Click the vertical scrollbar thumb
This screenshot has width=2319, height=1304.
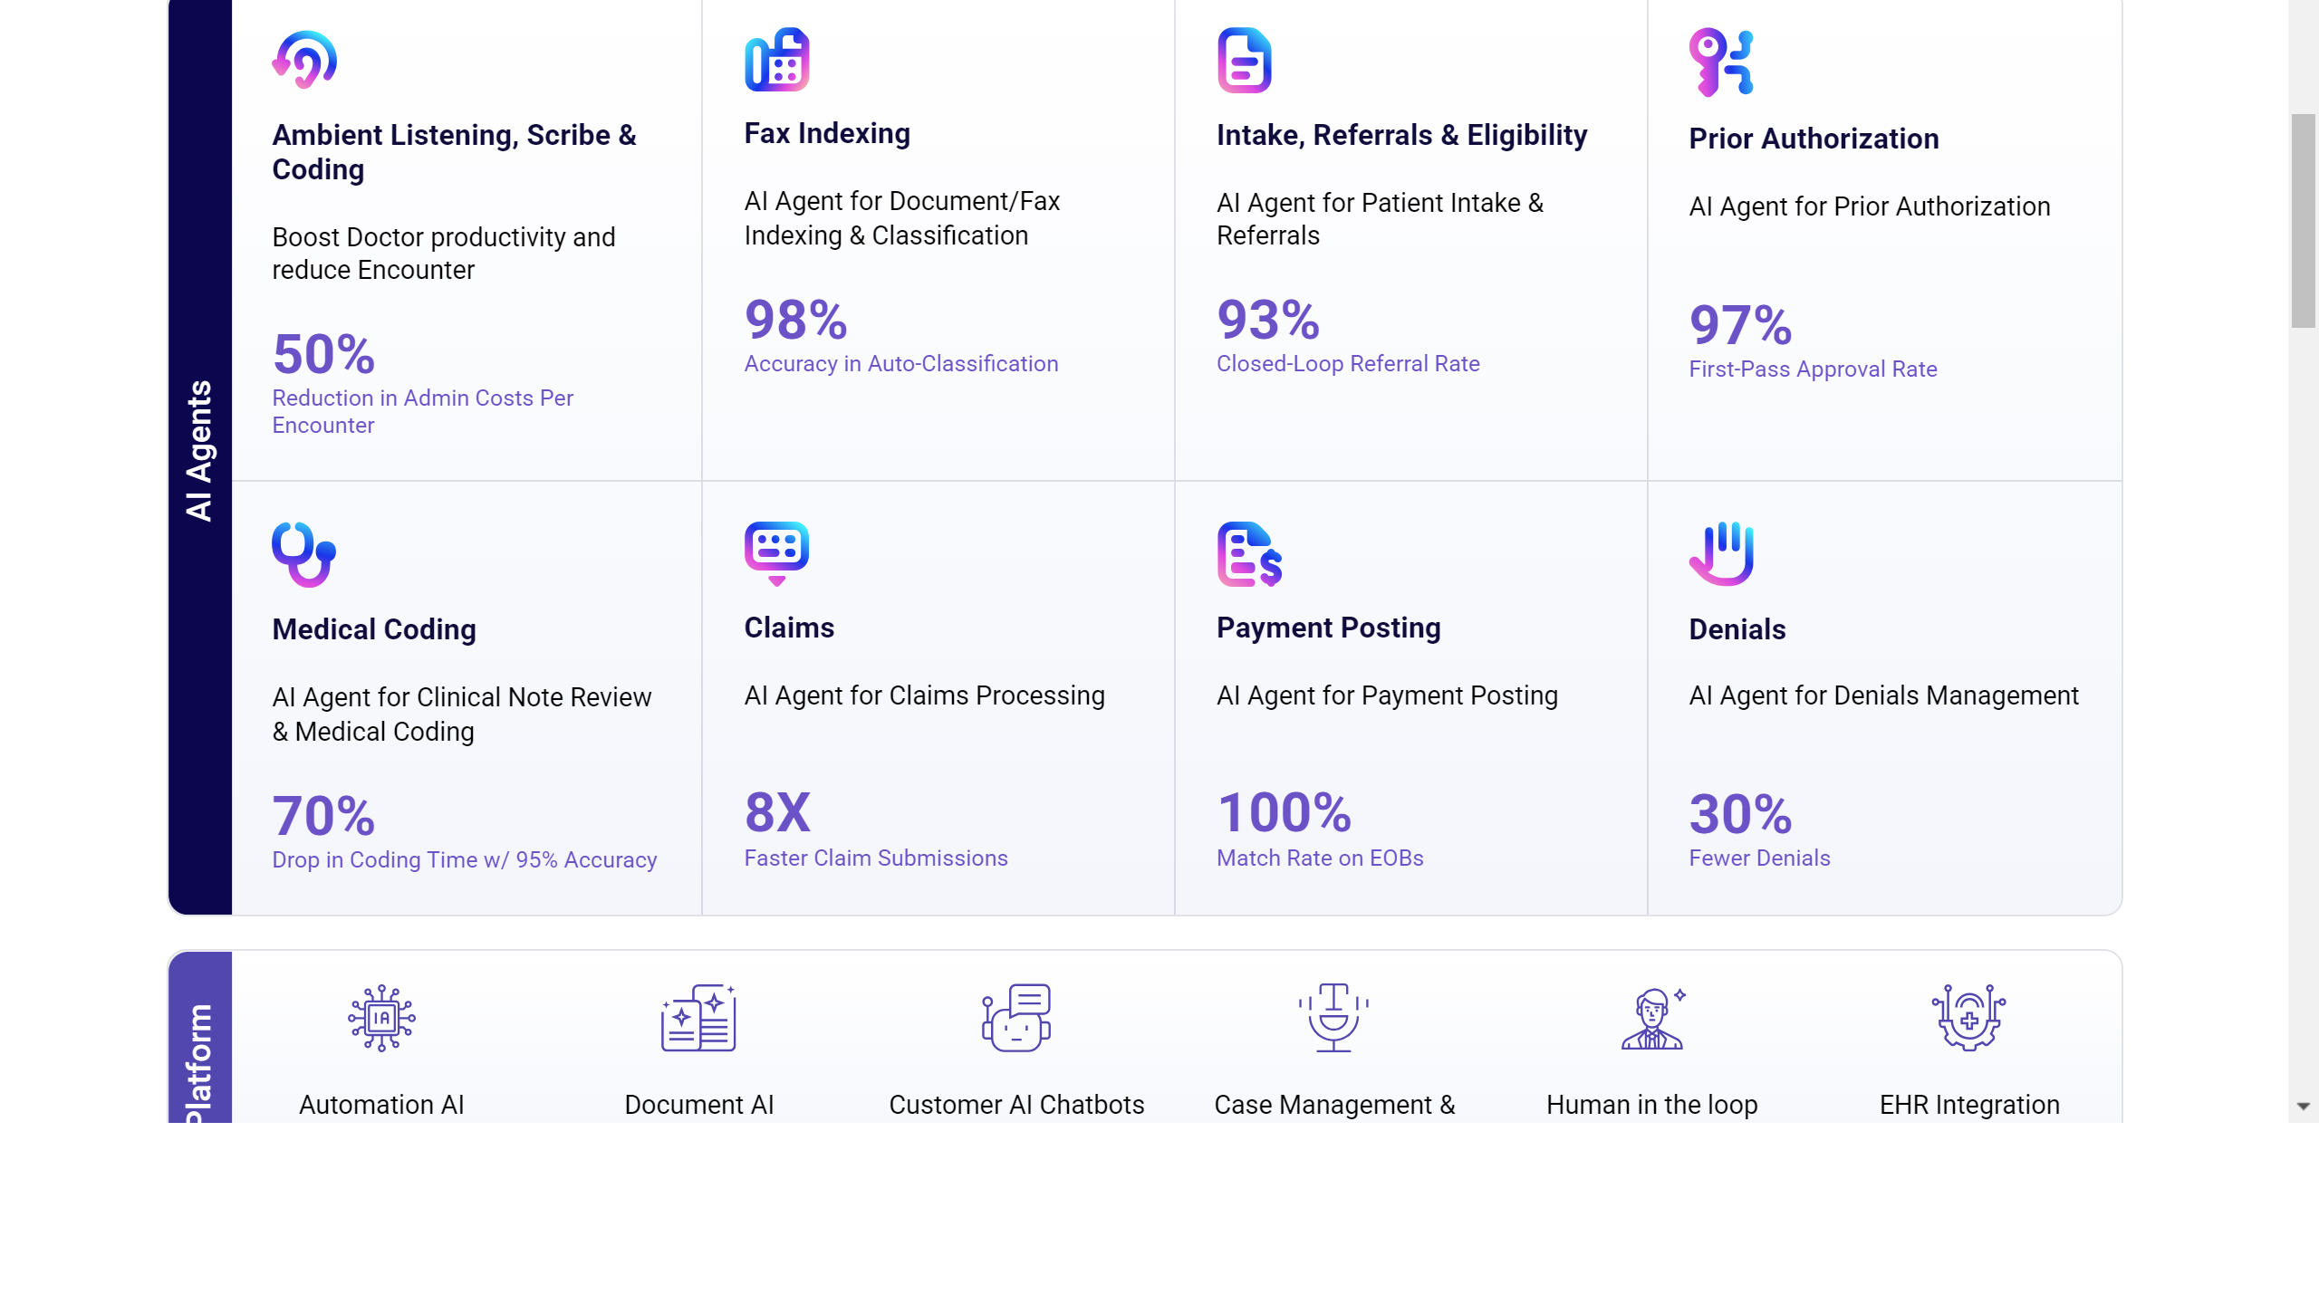(2304, 221)
